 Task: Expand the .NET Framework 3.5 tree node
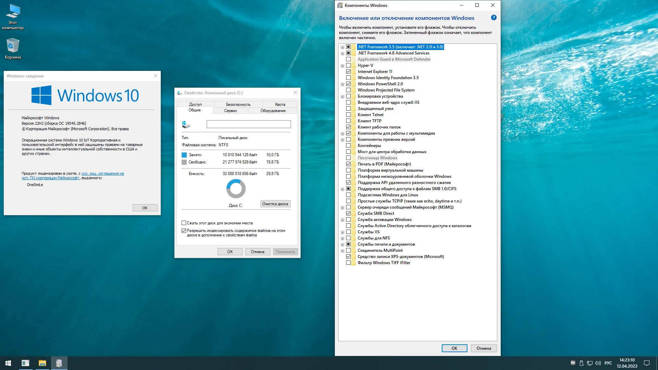point(342,47)
